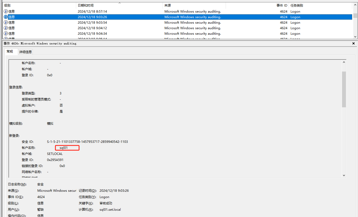Sort the list by the 级别 column header
Image resolution: width=358 pixels, height=217 pixels.
39,5
